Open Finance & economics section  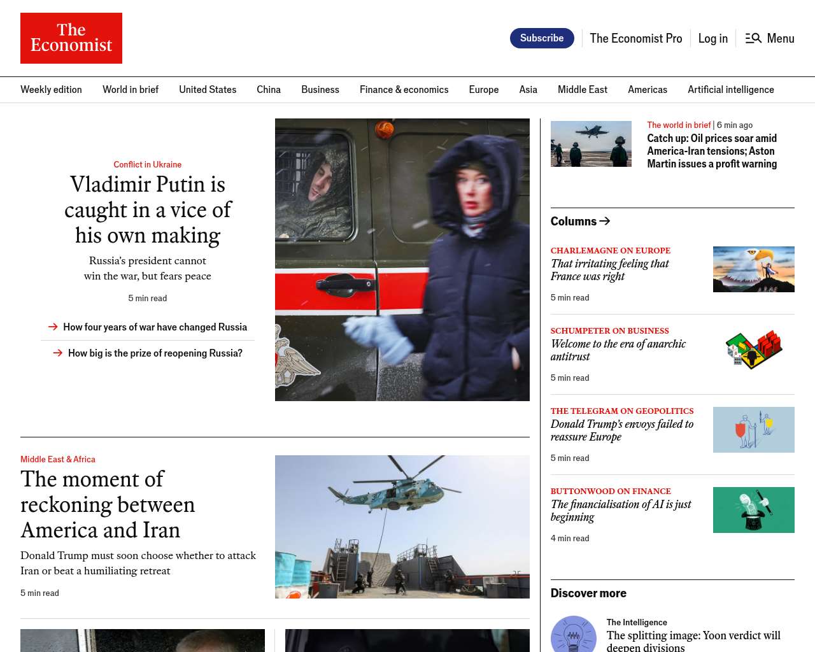[x=404, y=90]
